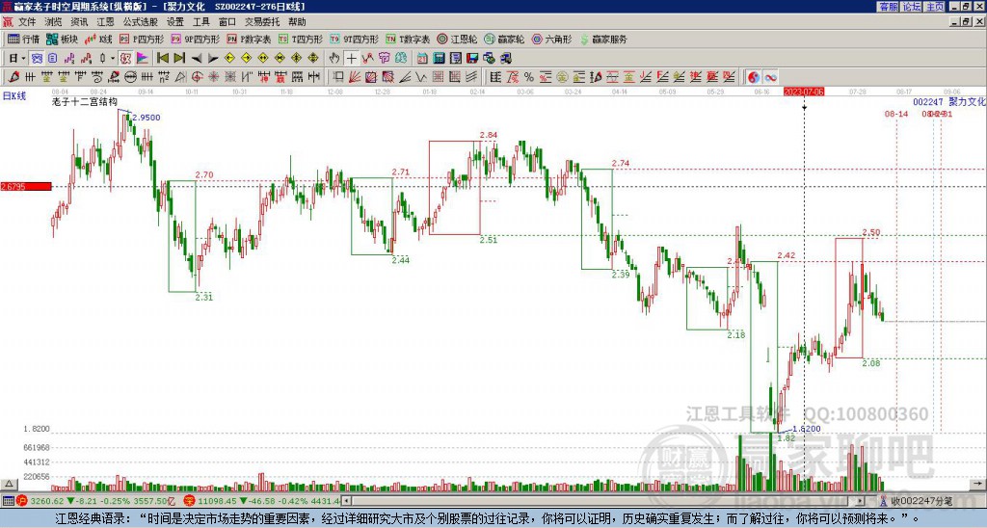
Task: Open the 帮助 menu
Action: tap(297, 22)
